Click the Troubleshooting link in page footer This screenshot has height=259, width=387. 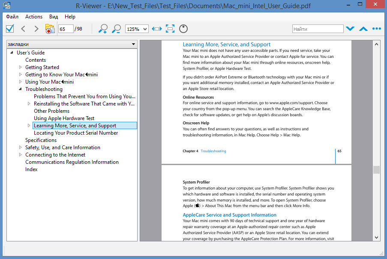(x=213, y=151)
